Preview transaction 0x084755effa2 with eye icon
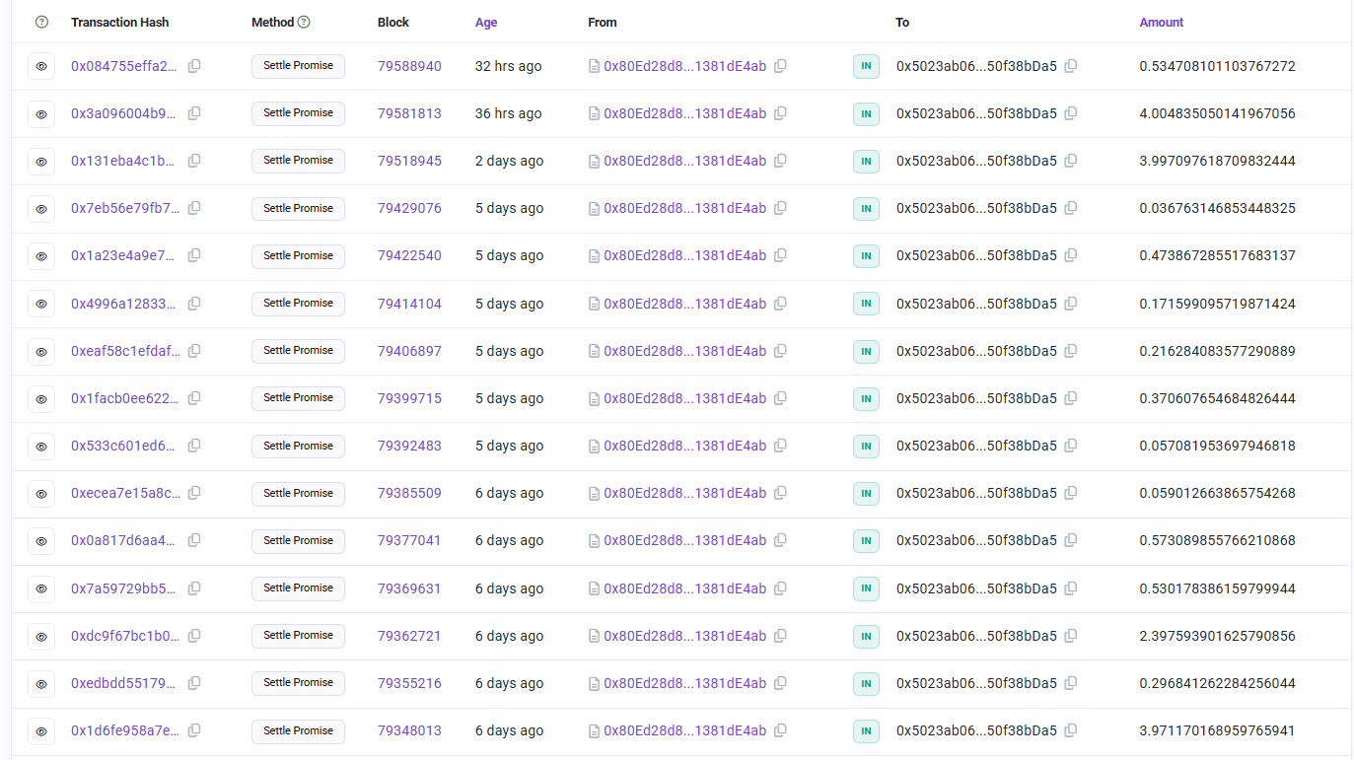Viewport: 1354px width, 760px height. pyautogui.click(x=40, y=66)
